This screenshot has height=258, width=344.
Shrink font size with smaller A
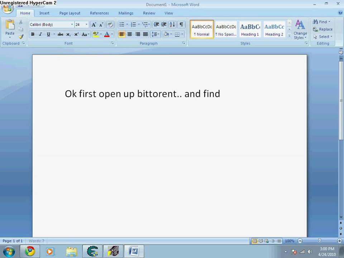coord(101,25)
